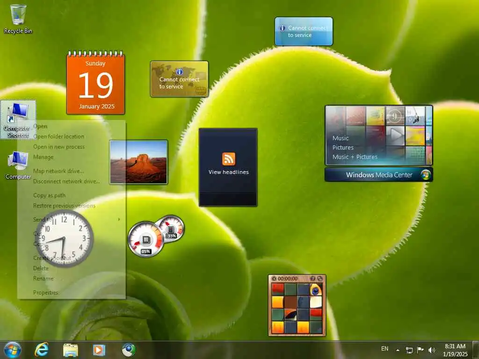Choose Delete in the context menu

41,268
